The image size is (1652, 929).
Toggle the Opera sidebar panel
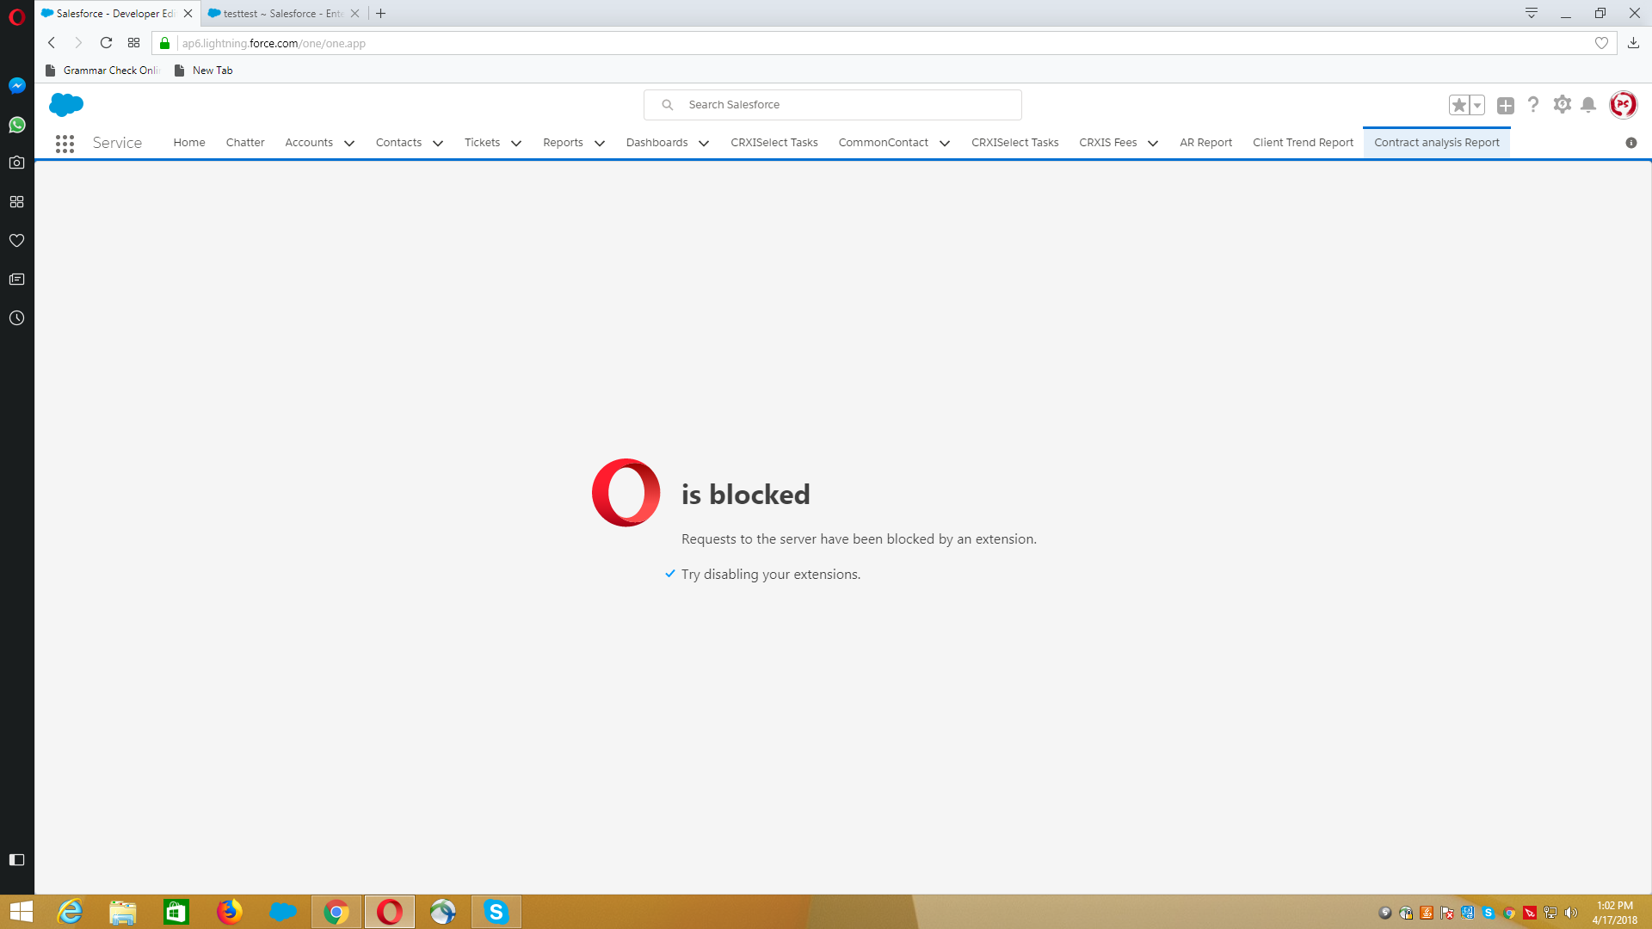[16, 859]
